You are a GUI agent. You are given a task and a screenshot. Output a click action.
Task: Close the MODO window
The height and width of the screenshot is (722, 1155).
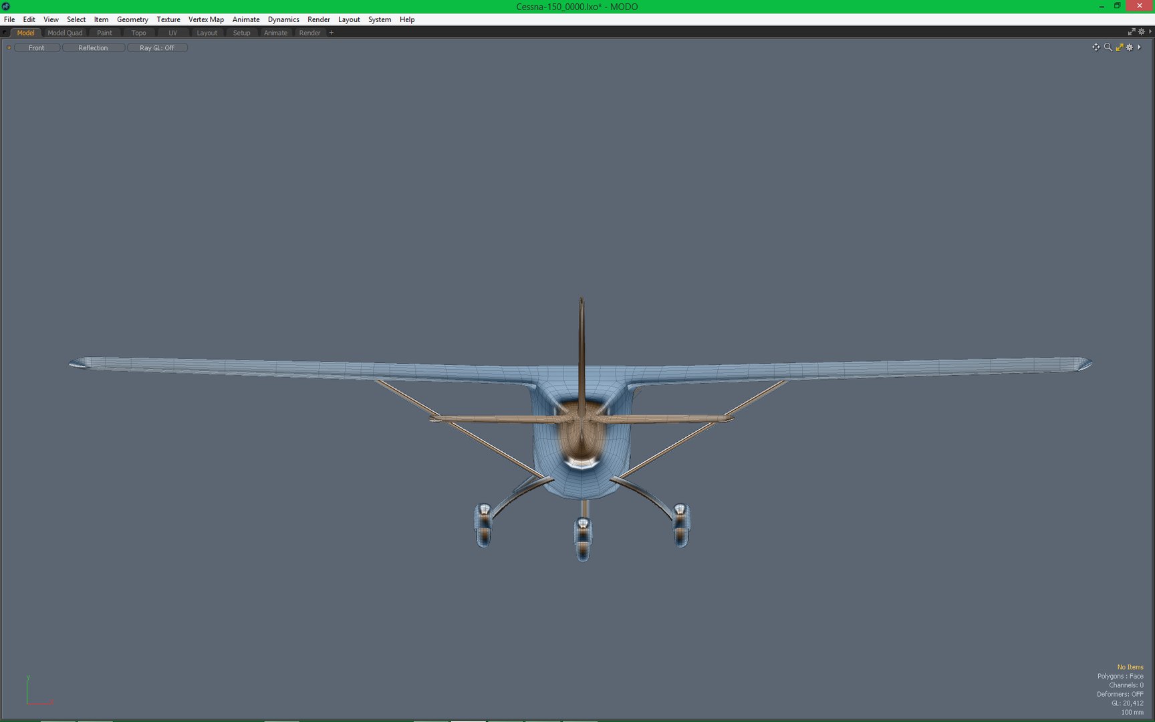1140,6
